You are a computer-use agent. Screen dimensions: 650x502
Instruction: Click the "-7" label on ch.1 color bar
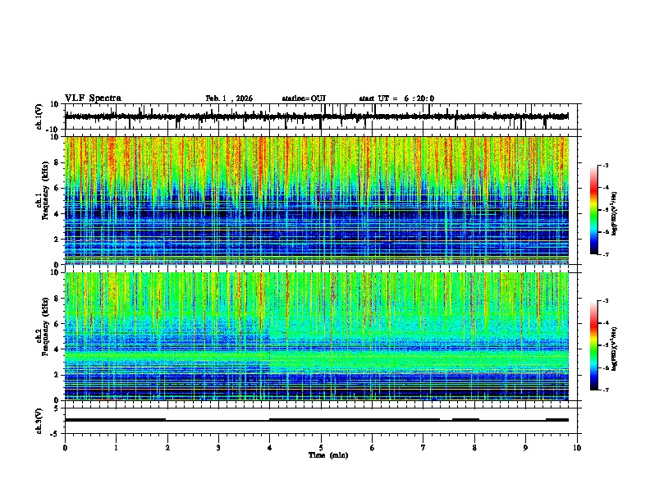point(606,254)
